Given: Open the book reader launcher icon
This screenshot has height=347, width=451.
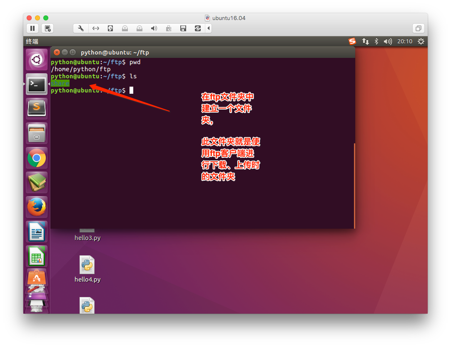Looking at the screenshot, I should point(37,182).
